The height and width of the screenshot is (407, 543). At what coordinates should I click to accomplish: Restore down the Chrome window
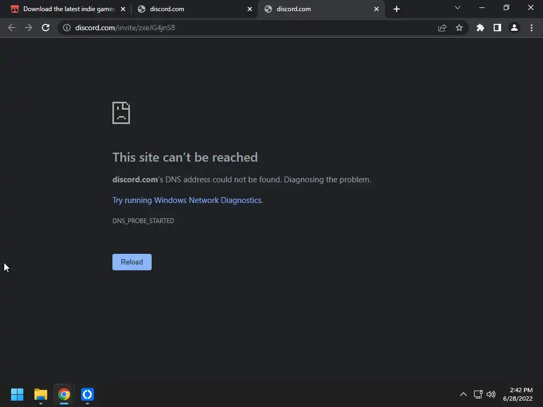click(506, 7)
